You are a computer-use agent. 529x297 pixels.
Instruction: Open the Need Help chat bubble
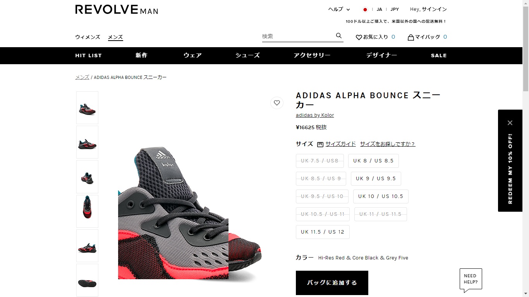(x=471, y=279)
